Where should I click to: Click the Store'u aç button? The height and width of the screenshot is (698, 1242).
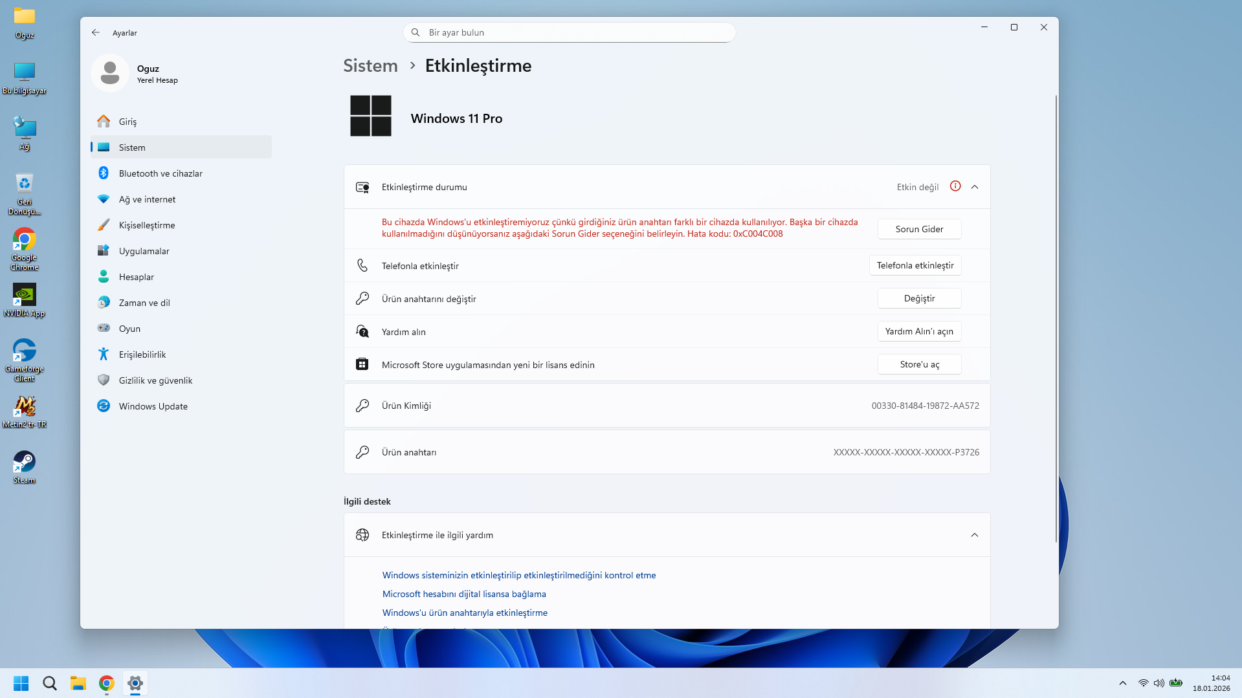click(x=919, y=364)
